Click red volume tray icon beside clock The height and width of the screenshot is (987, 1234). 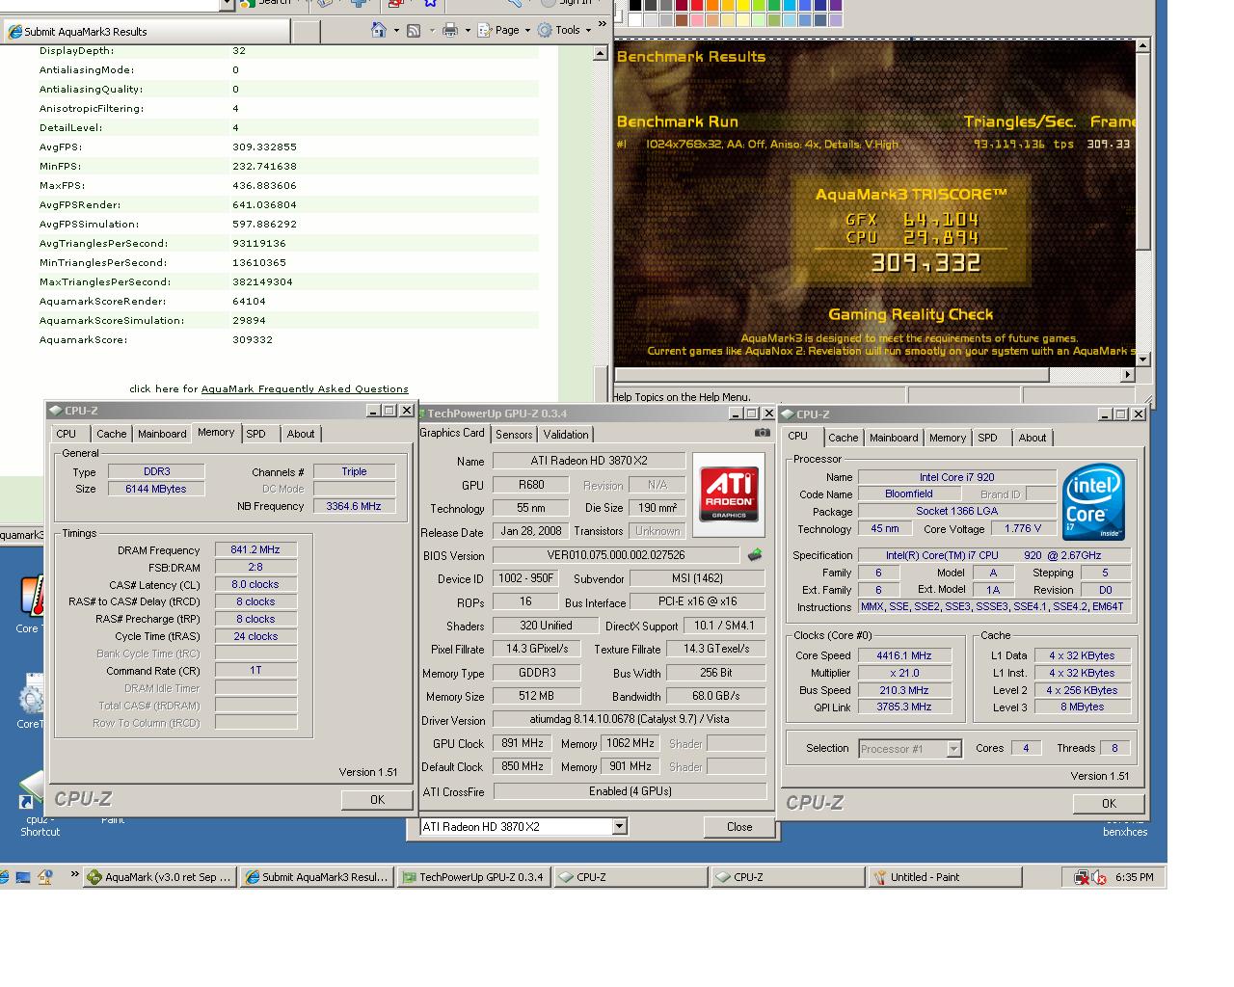1099,878
